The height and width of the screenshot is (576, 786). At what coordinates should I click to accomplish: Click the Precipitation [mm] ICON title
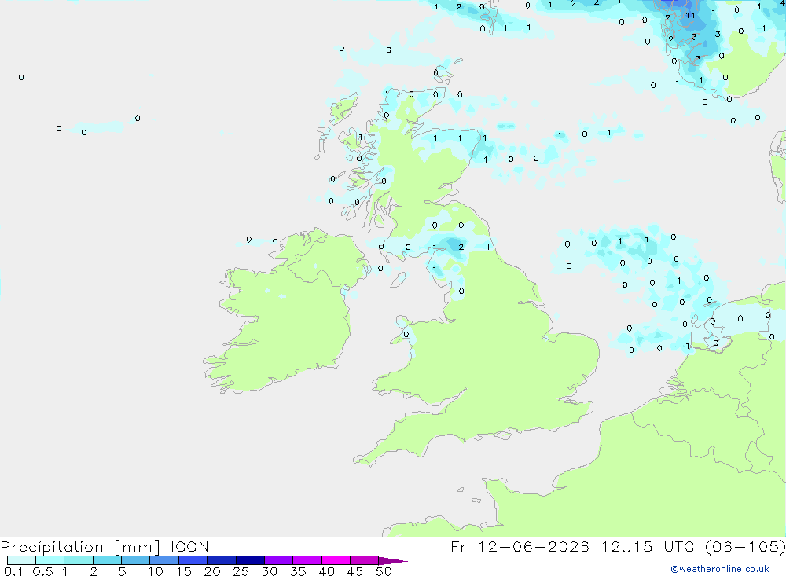click(x=105, y=546)
